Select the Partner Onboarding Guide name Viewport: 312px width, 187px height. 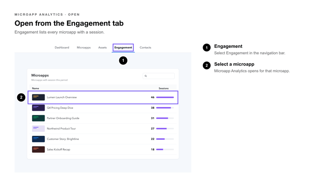[63, 118]
